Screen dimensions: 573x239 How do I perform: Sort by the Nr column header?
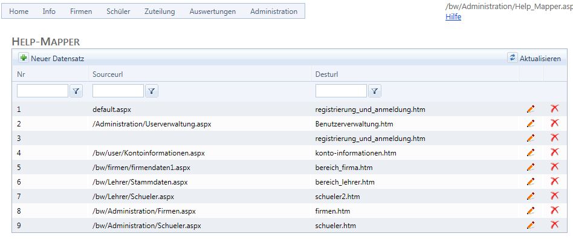click(21, 74)
